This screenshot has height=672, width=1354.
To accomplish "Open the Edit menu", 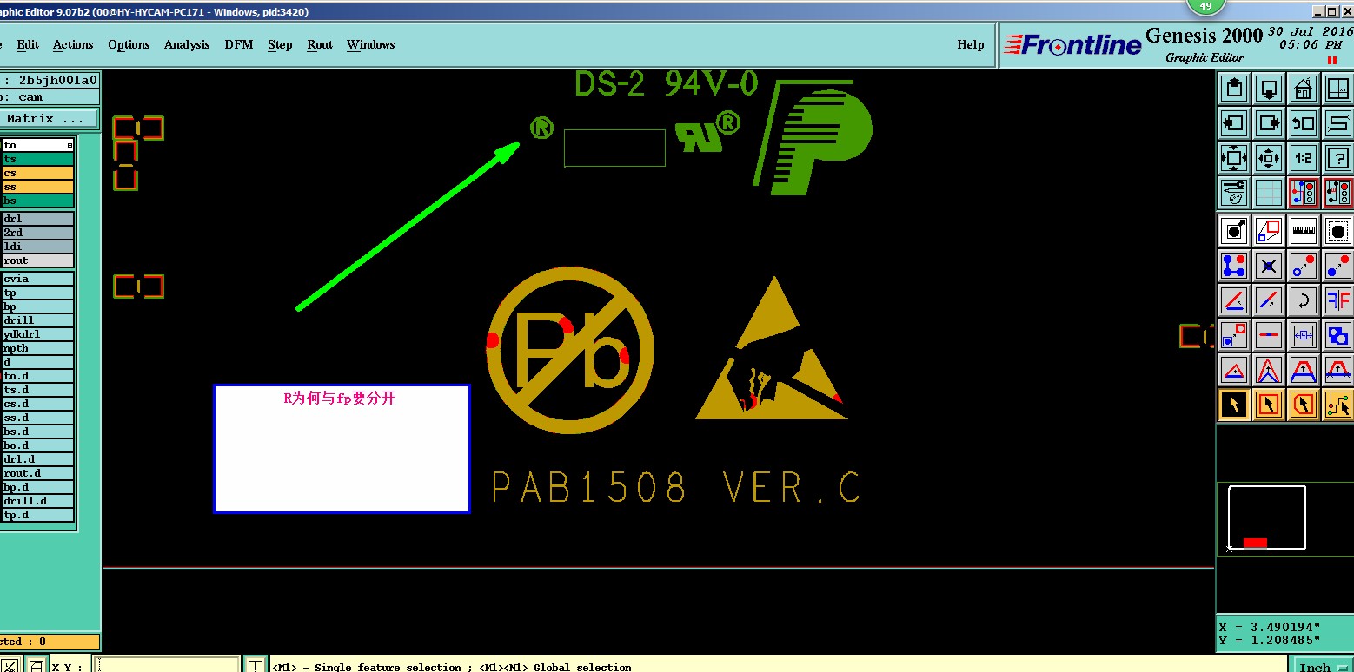I will (x=28, y=44).
